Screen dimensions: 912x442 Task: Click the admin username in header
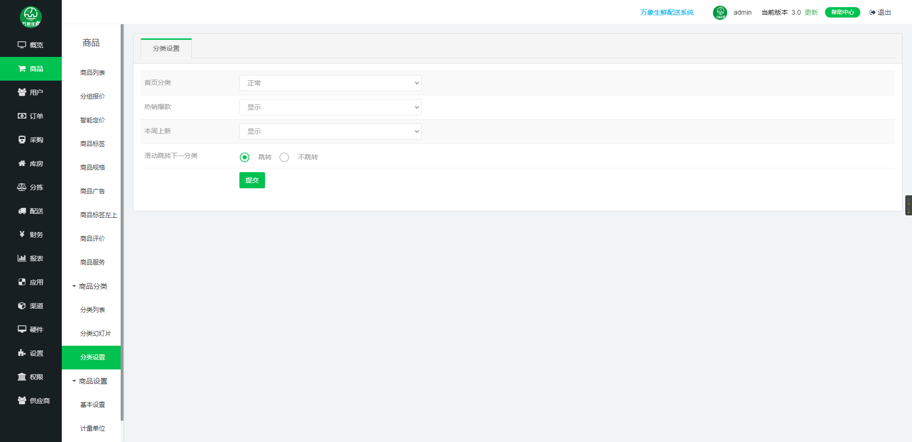(x=742, y=12)
